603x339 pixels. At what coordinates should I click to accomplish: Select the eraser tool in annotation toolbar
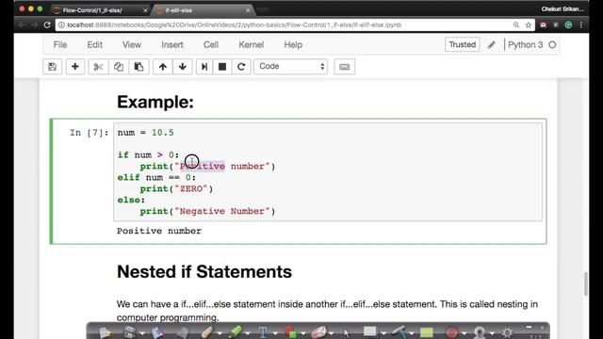(318, 332)
